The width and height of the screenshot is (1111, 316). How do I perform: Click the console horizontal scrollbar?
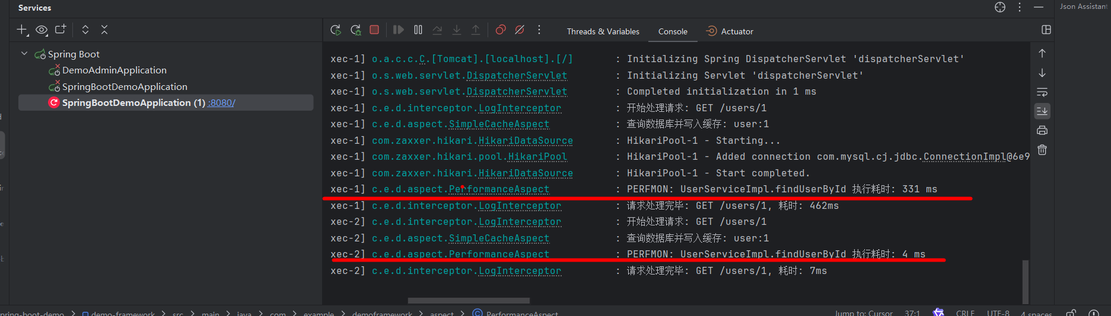pos(469,301)
